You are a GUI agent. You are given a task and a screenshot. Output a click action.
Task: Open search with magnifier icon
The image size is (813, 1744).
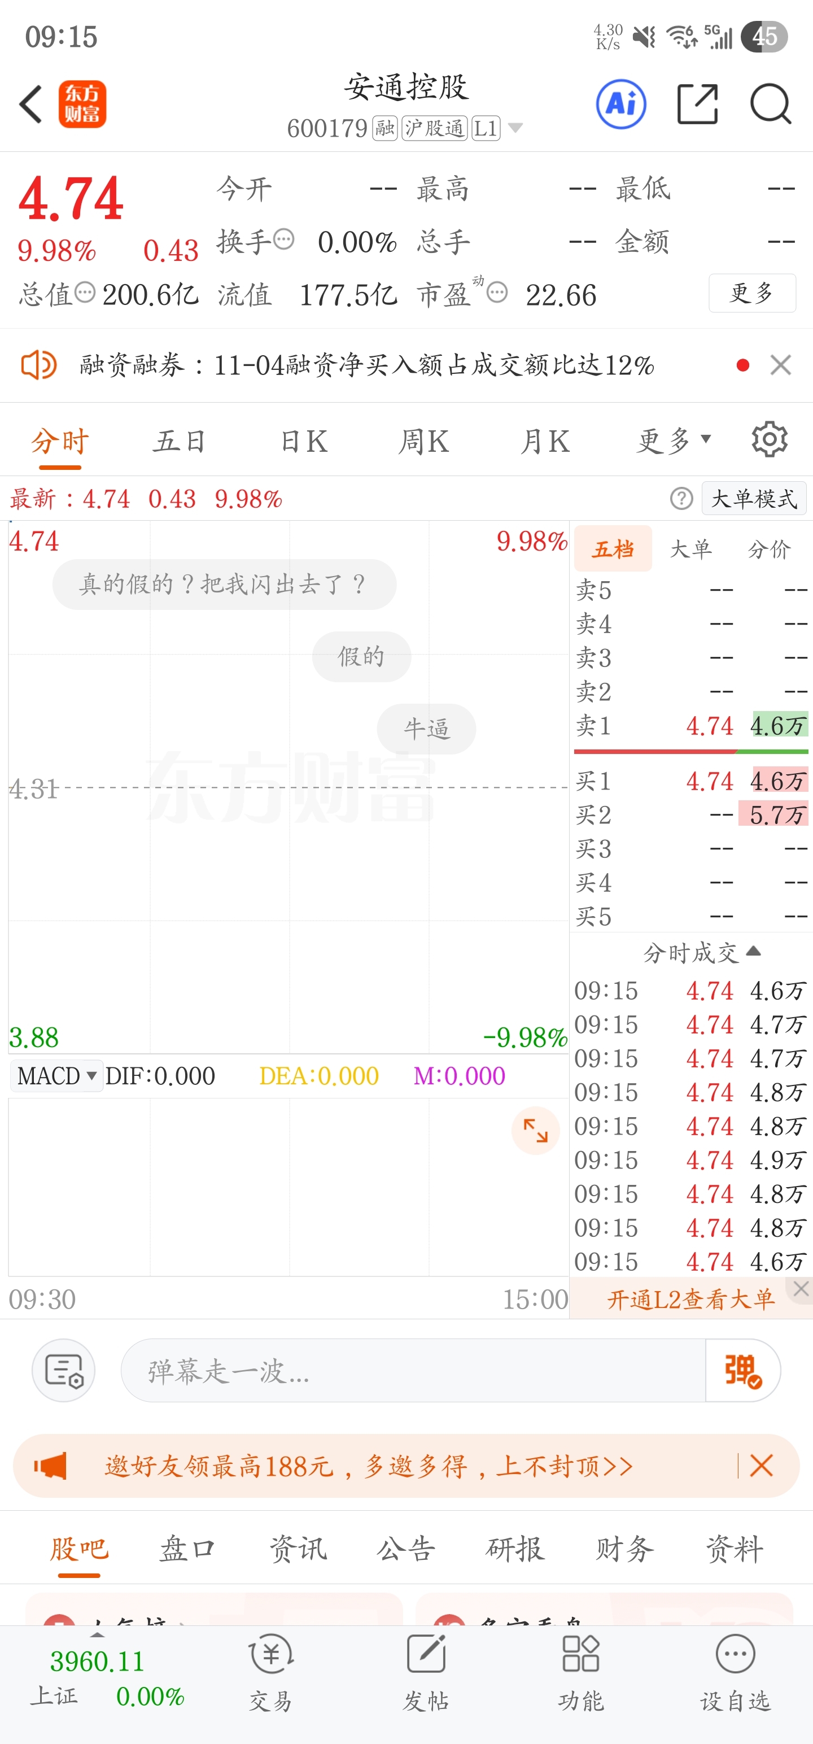tap(770, 104)
